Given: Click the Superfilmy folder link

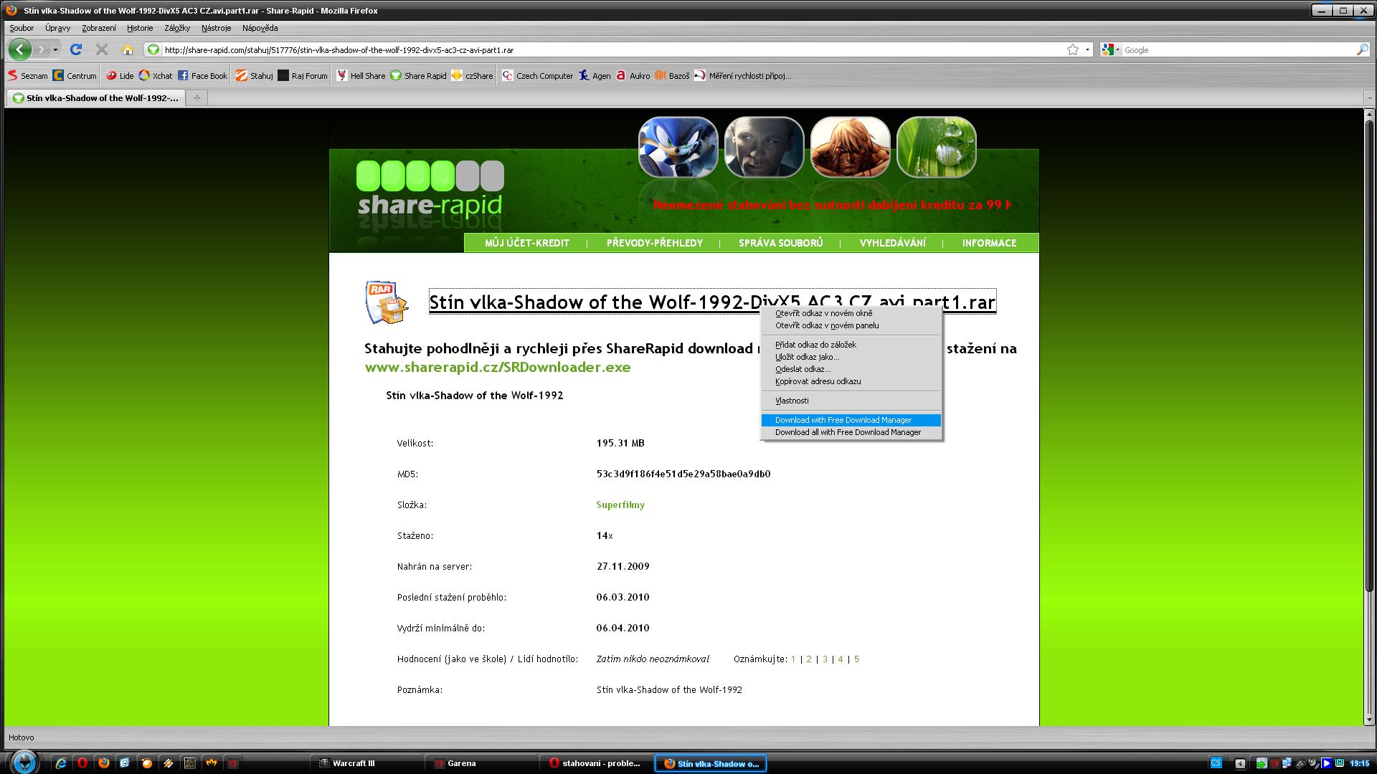Looking at the screenshot, I should (x=620, y=505).
